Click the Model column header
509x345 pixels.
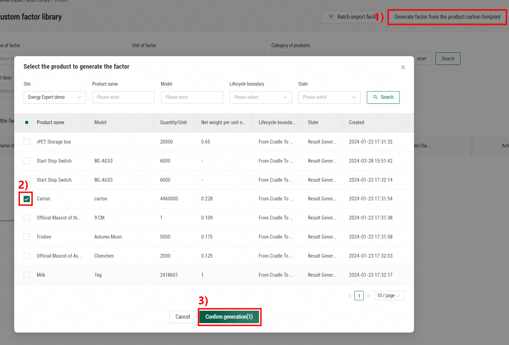click(100, 122)
